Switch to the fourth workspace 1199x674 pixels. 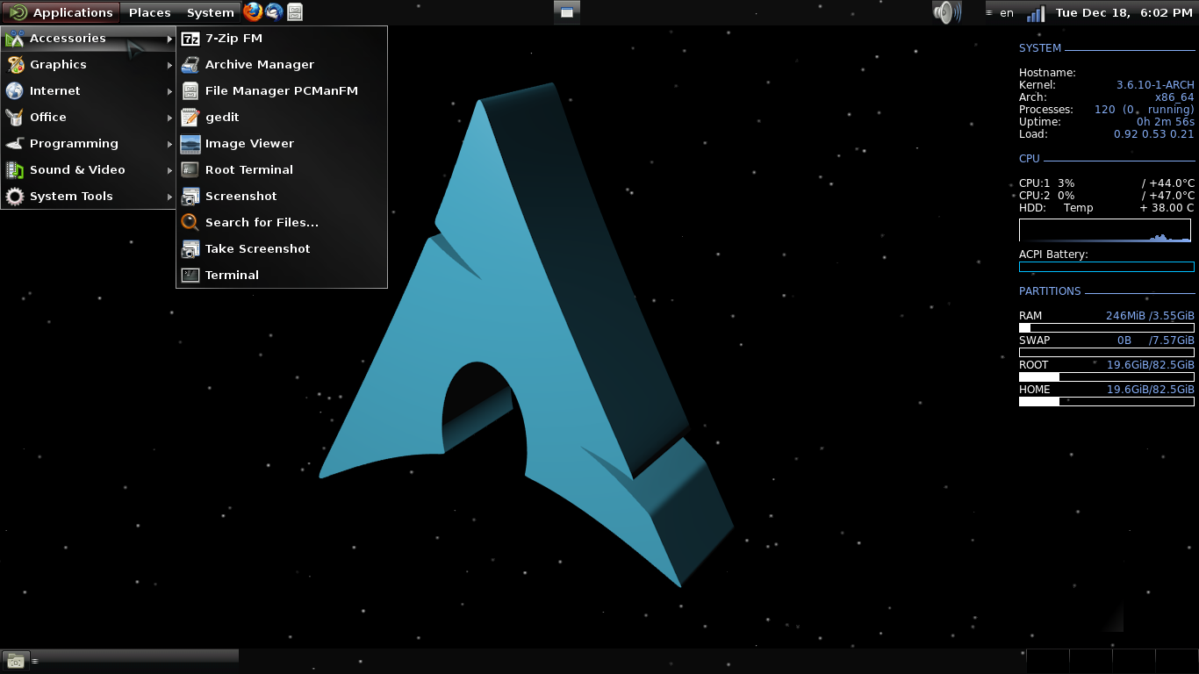pos(1177,661)
